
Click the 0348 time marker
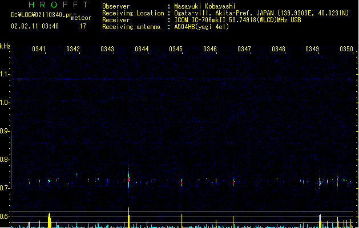(x=279, y=49)
